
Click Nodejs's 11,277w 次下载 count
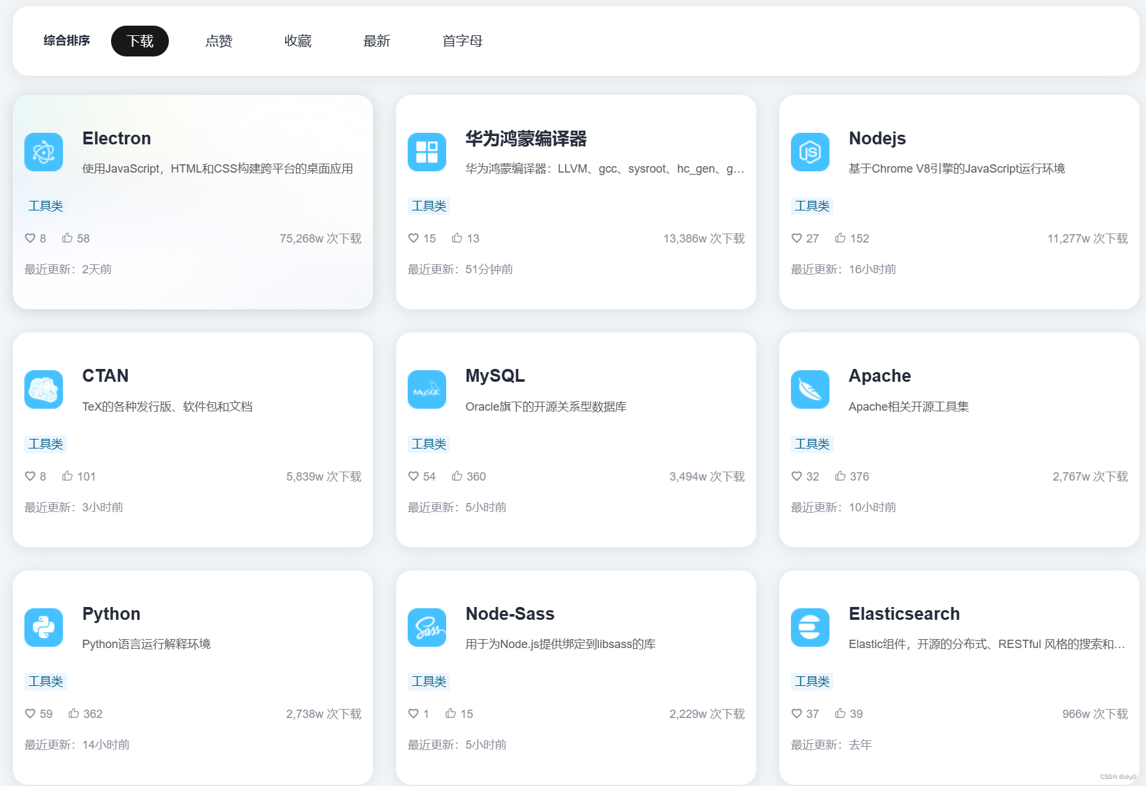pyautogui.click(x=1088, y=239)
